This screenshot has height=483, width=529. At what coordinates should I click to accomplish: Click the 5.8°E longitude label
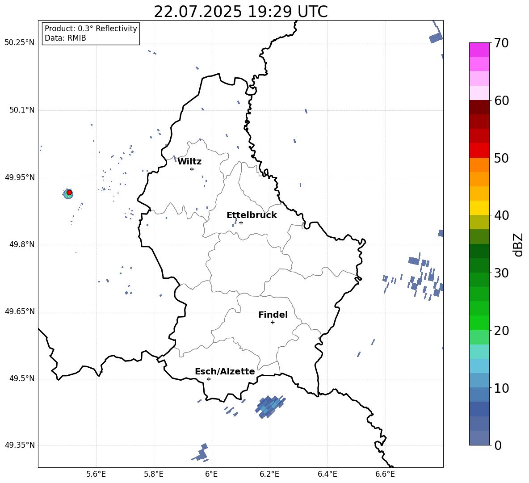[x=154, y=474]
